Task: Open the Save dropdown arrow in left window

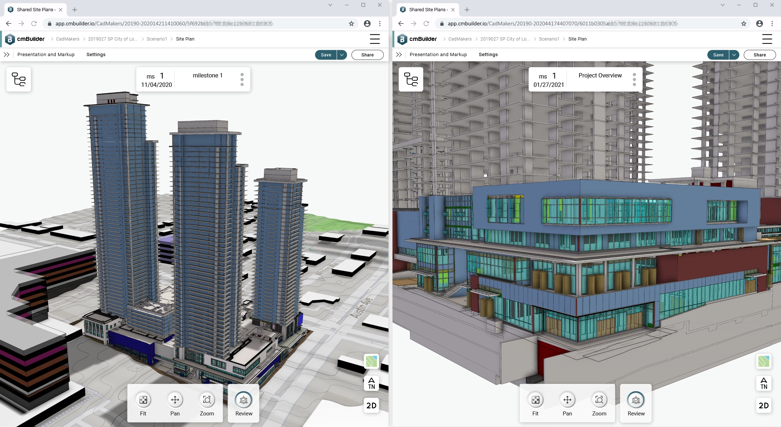Action: coord(342,55)
